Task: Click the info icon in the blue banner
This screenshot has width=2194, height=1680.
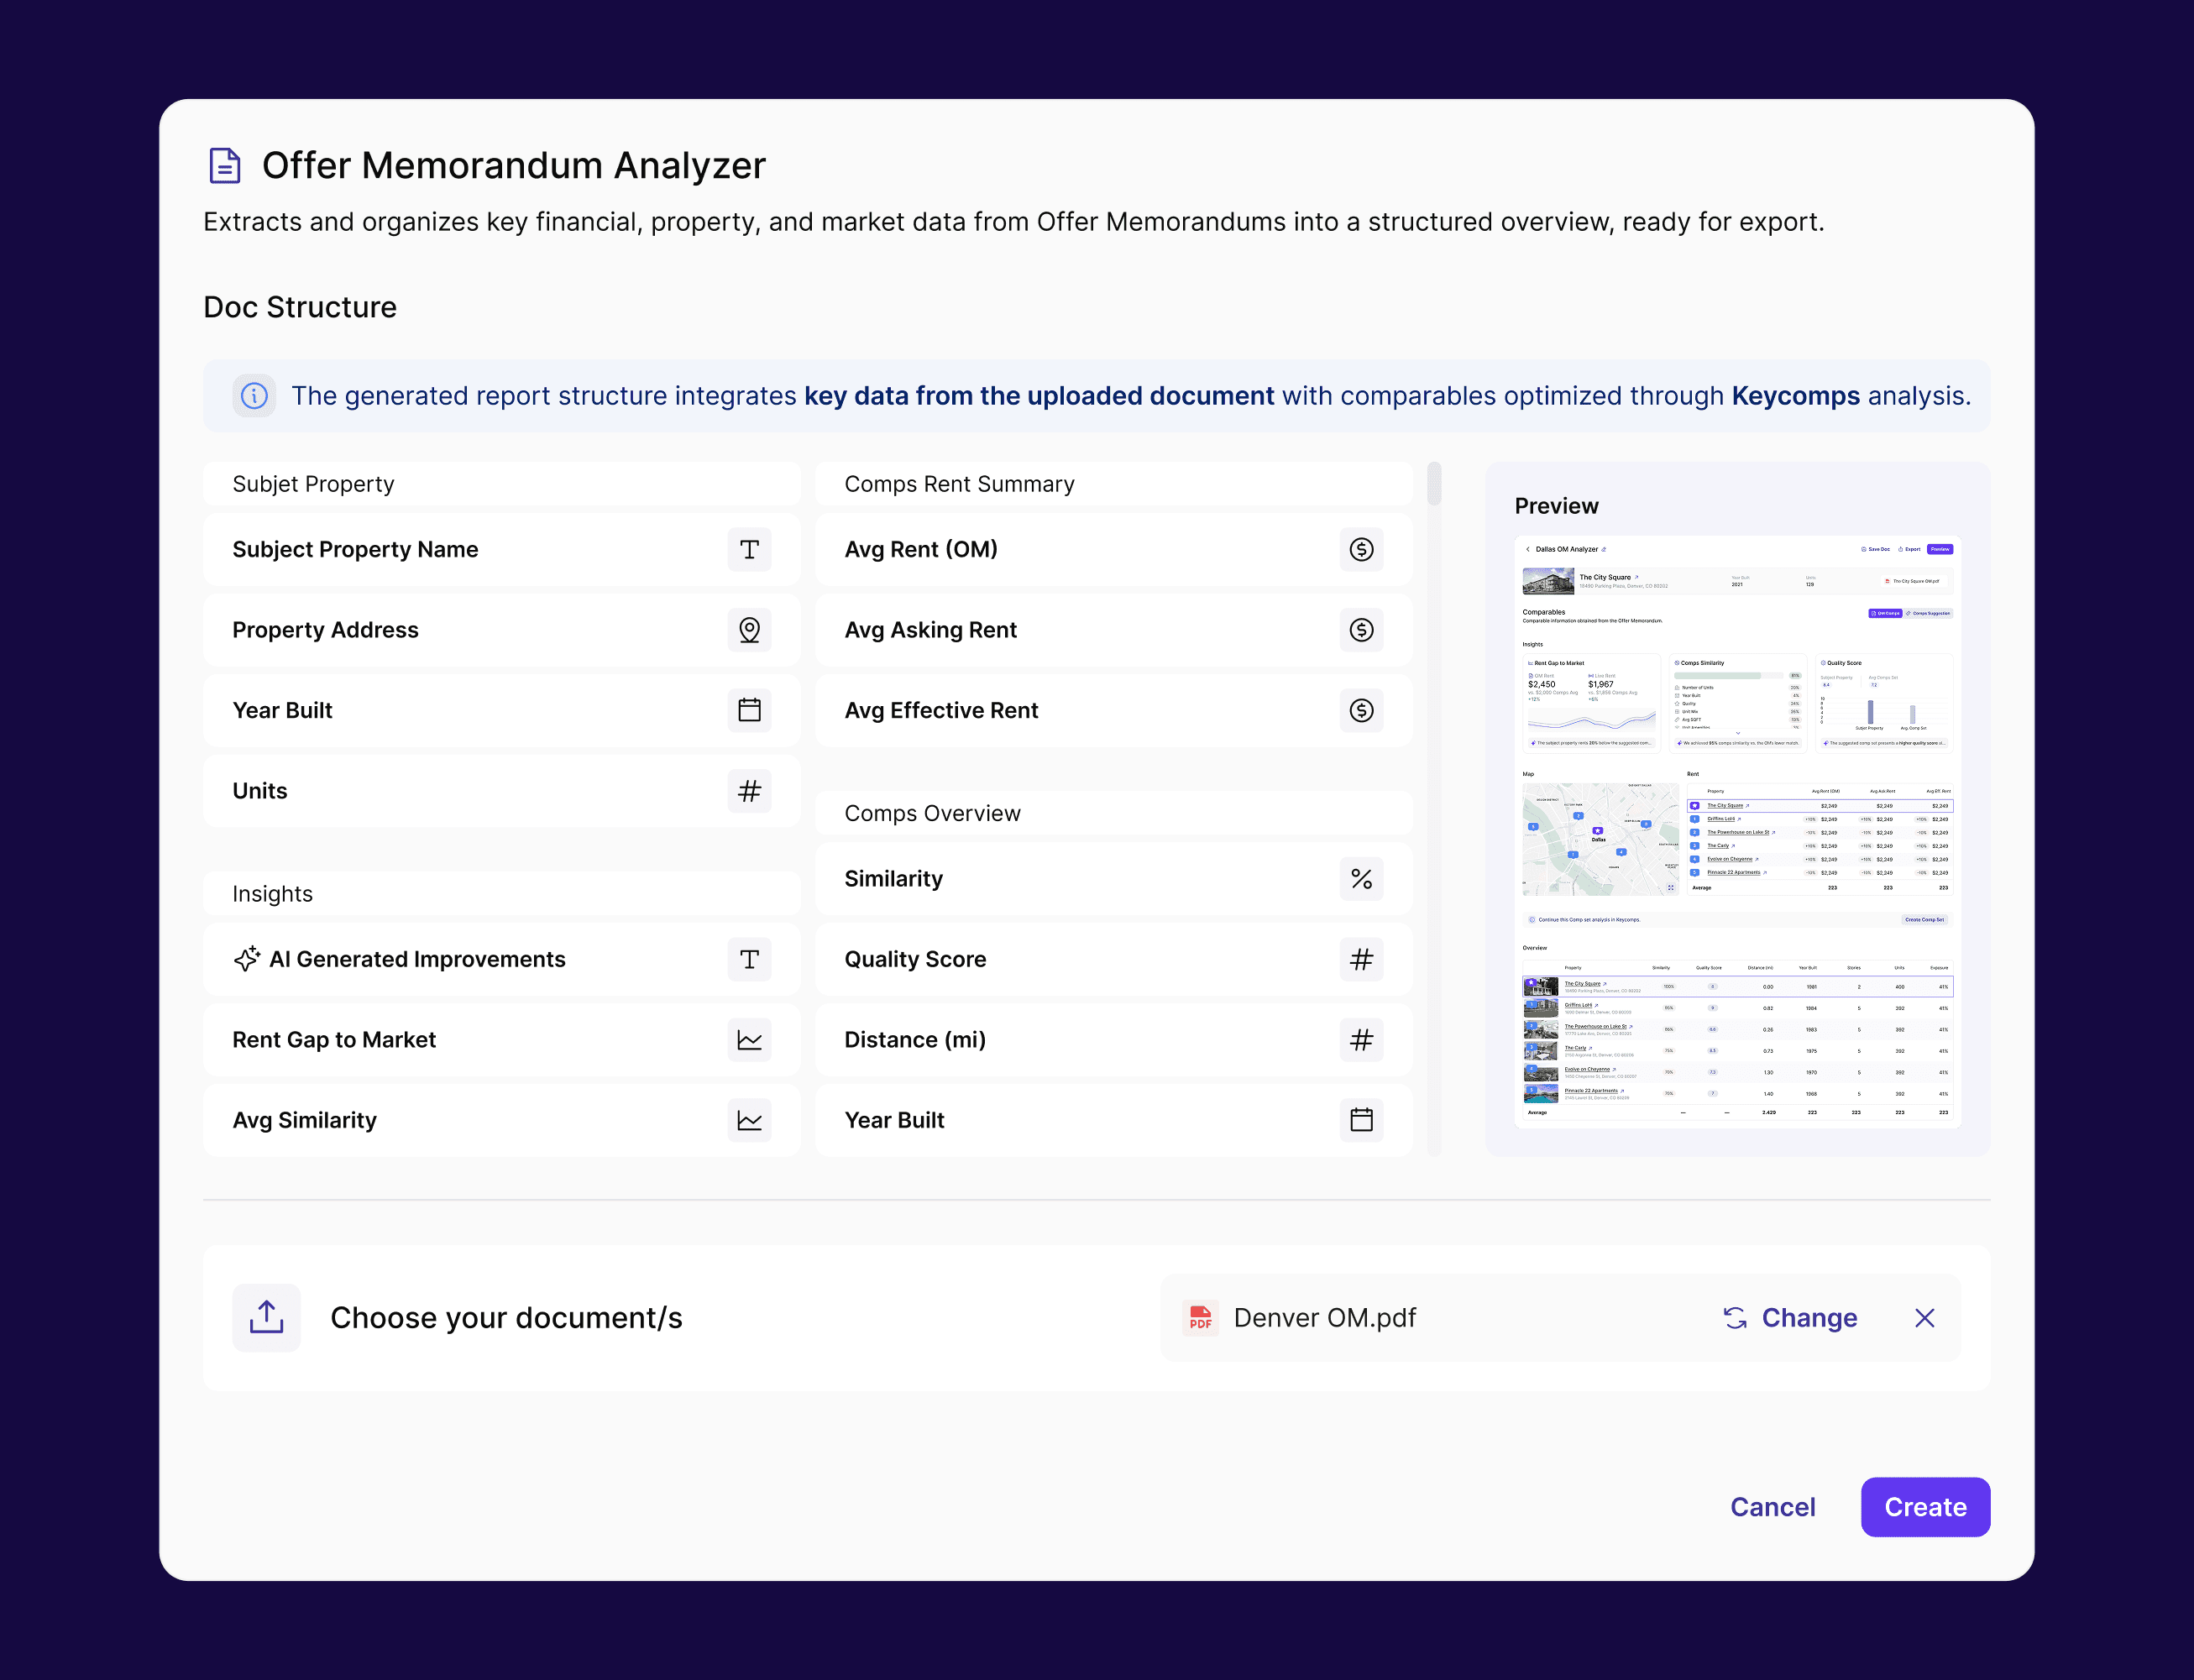Action: [254, 396]
